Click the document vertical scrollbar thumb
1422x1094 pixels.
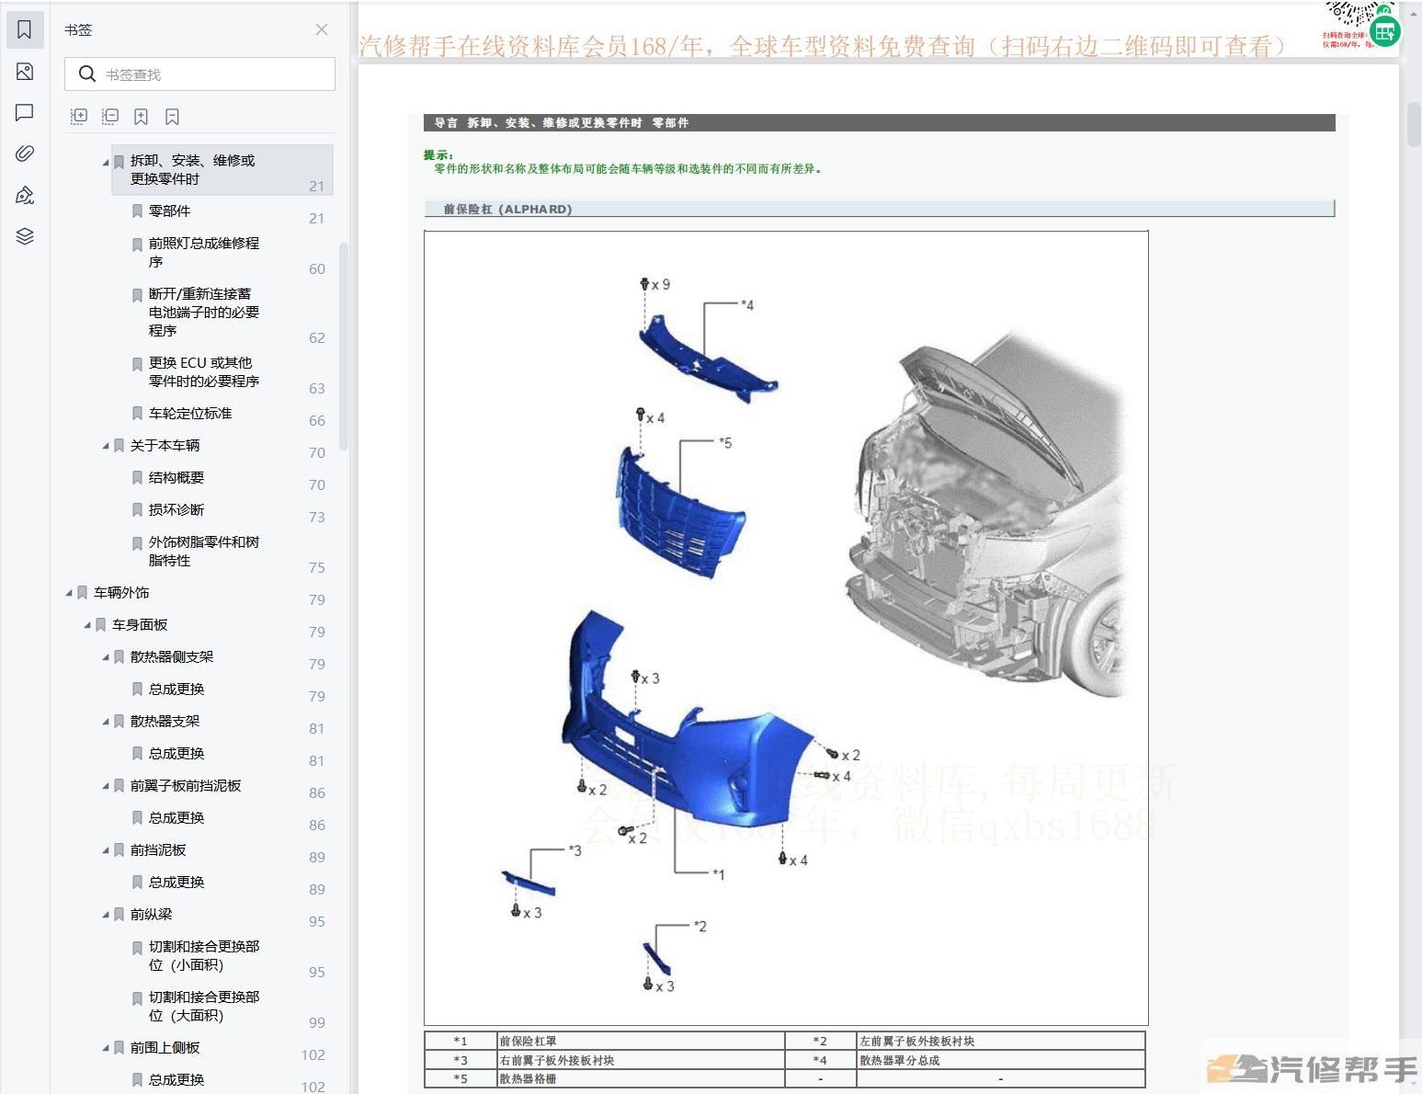pyautogui.click(x=1414, y=124)
